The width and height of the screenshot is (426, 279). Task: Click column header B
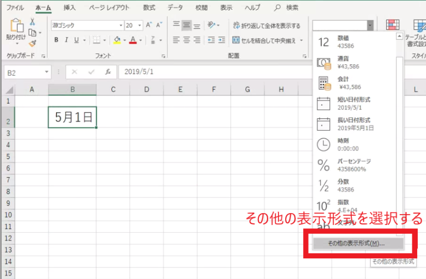[x=73, y=89]
